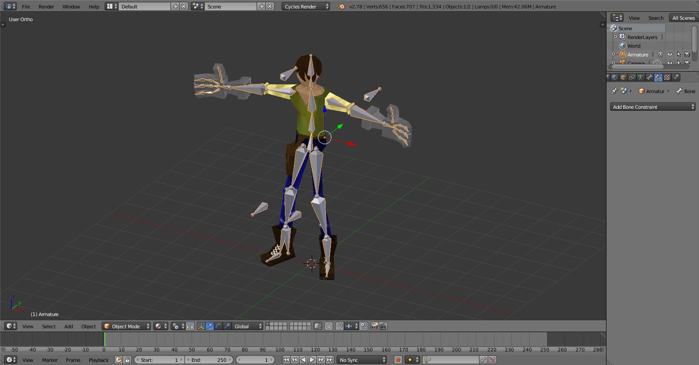Click the OpenGL render animation clapper icon
This screenshot has width=699, height=365.
(x=383, y=326)
